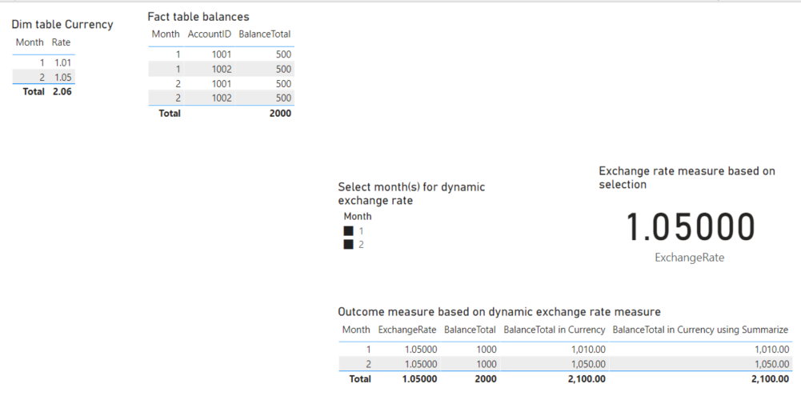This screenshot has height=408, width=801.
Task: Sort by 'BalanceTotal in Currency' column header
Action: point(555,330)
